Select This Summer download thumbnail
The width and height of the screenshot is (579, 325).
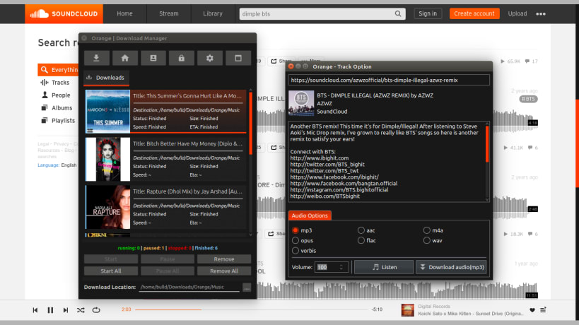[x=108, y=112]
